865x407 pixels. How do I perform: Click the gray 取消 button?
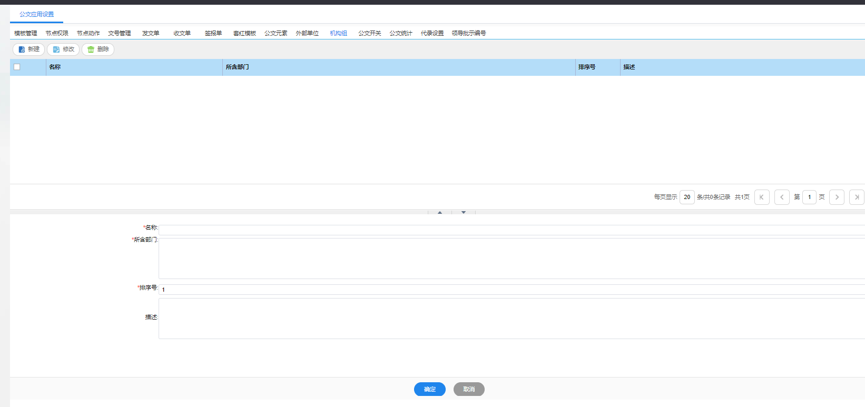[x=469, y=389]
